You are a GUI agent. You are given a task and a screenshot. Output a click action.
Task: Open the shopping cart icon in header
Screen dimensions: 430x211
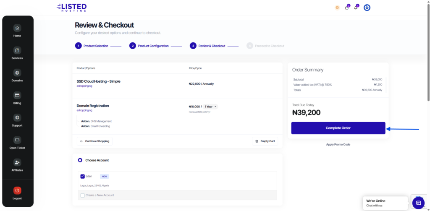point(347,8)
